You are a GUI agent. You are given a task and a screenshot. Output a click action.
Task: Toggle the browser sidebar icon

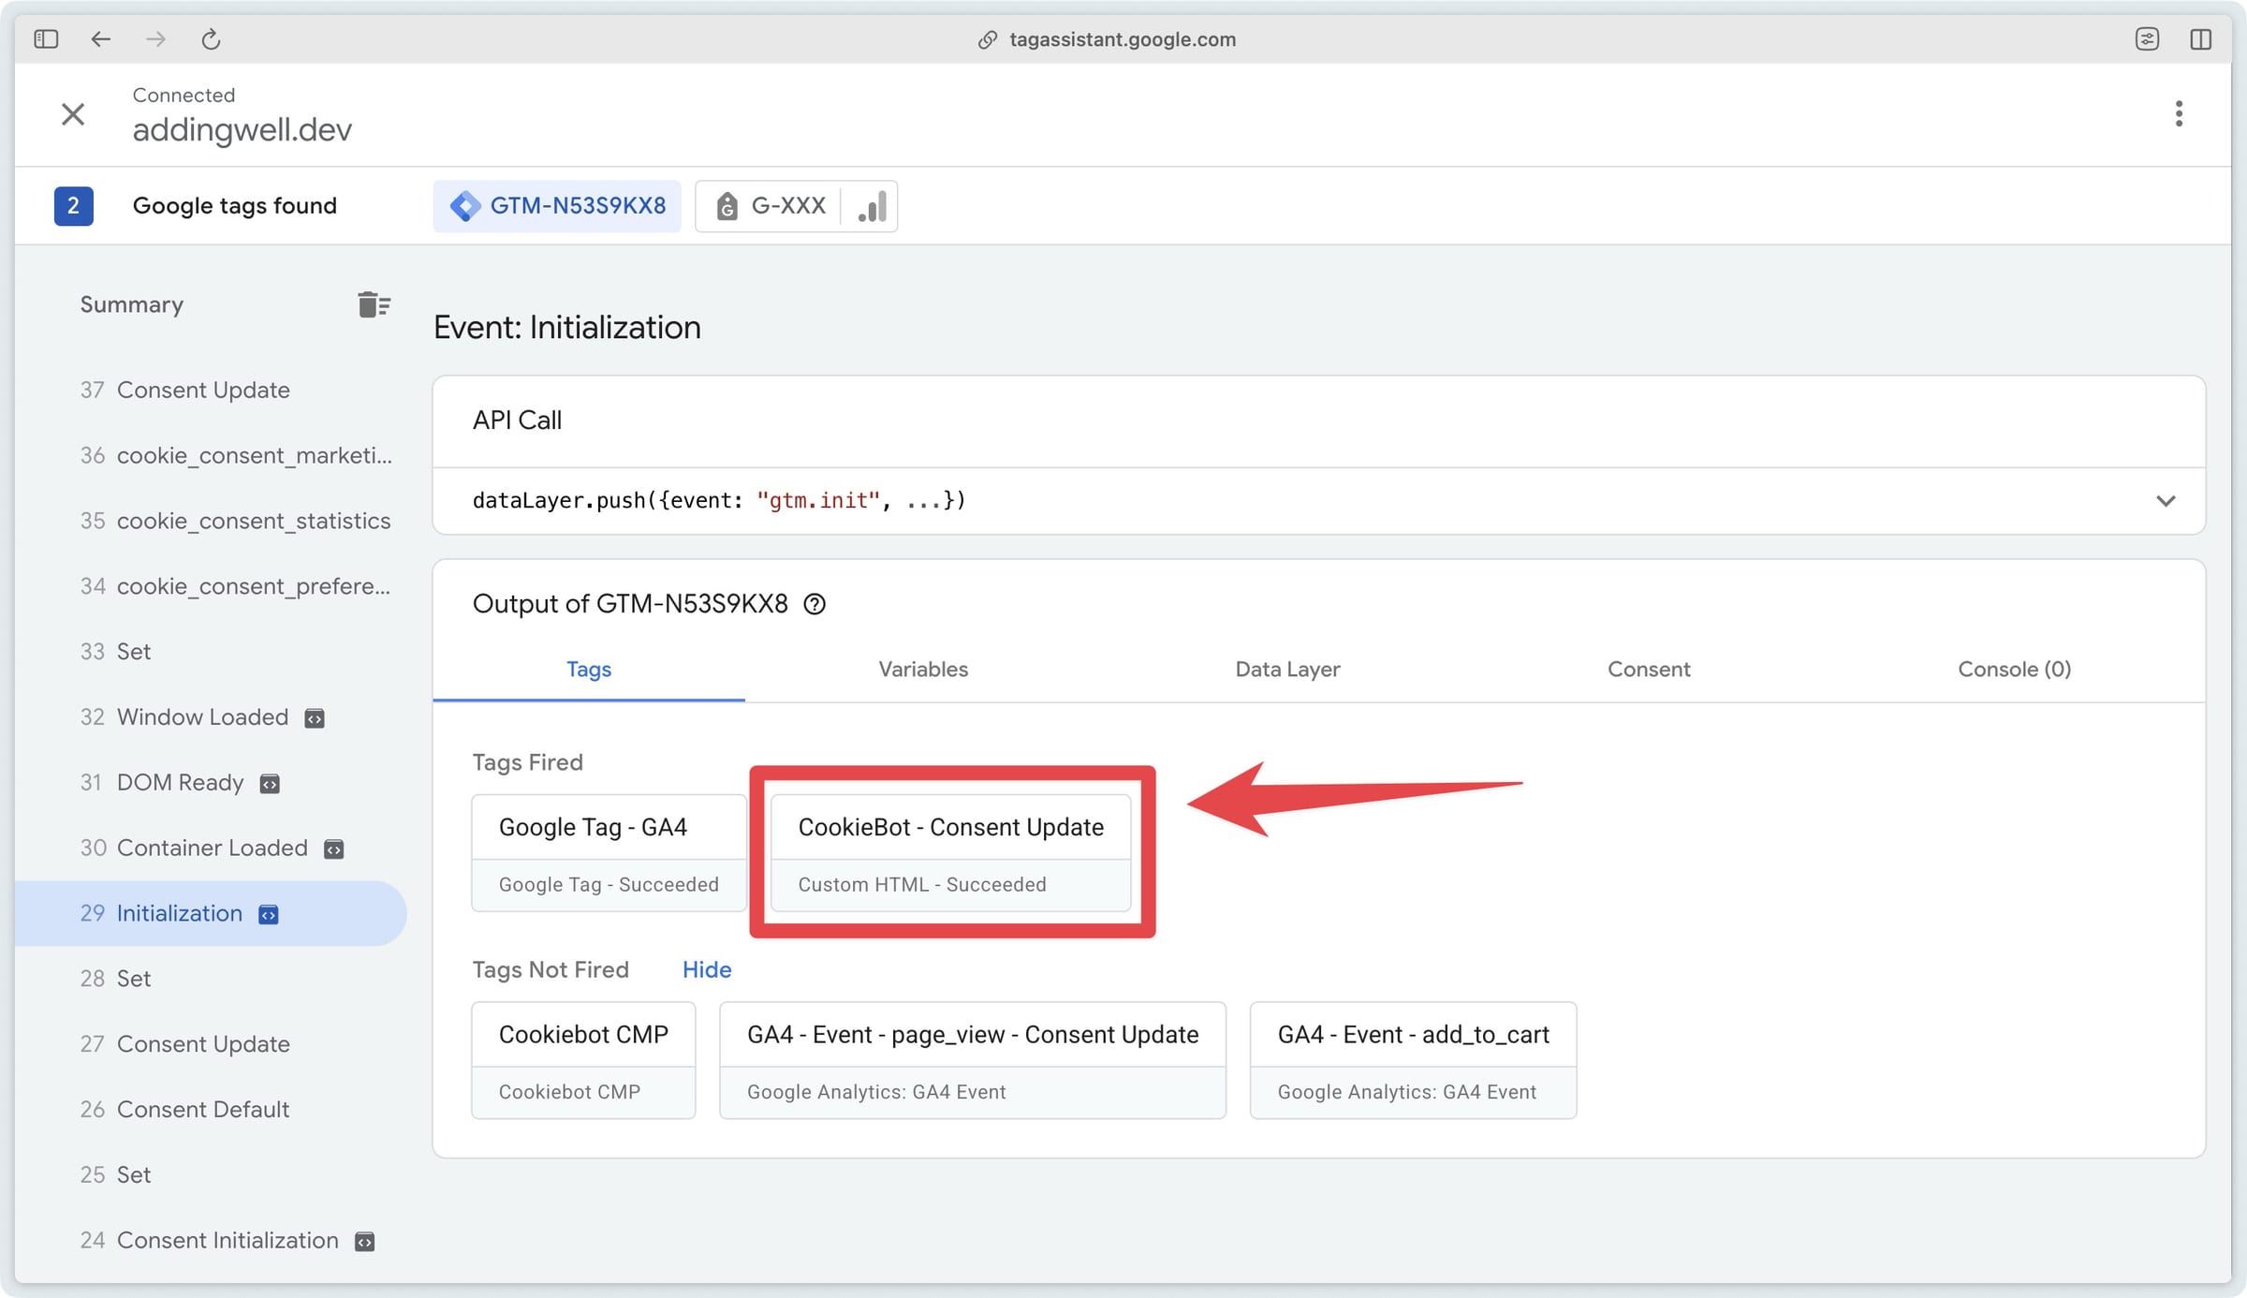(x=46, y=38)
